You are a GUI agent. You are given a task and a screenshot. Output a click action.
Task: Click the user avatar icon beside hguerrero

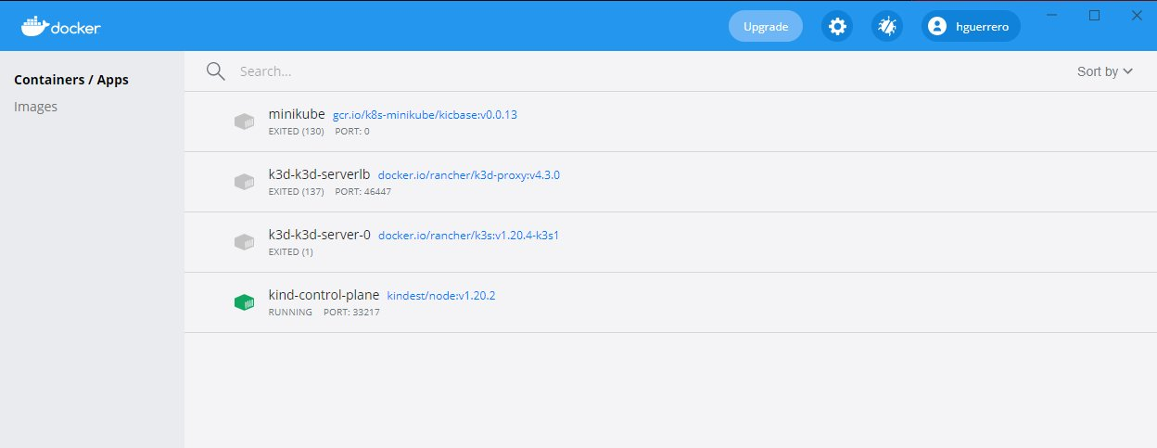click(x=937, y=27)
